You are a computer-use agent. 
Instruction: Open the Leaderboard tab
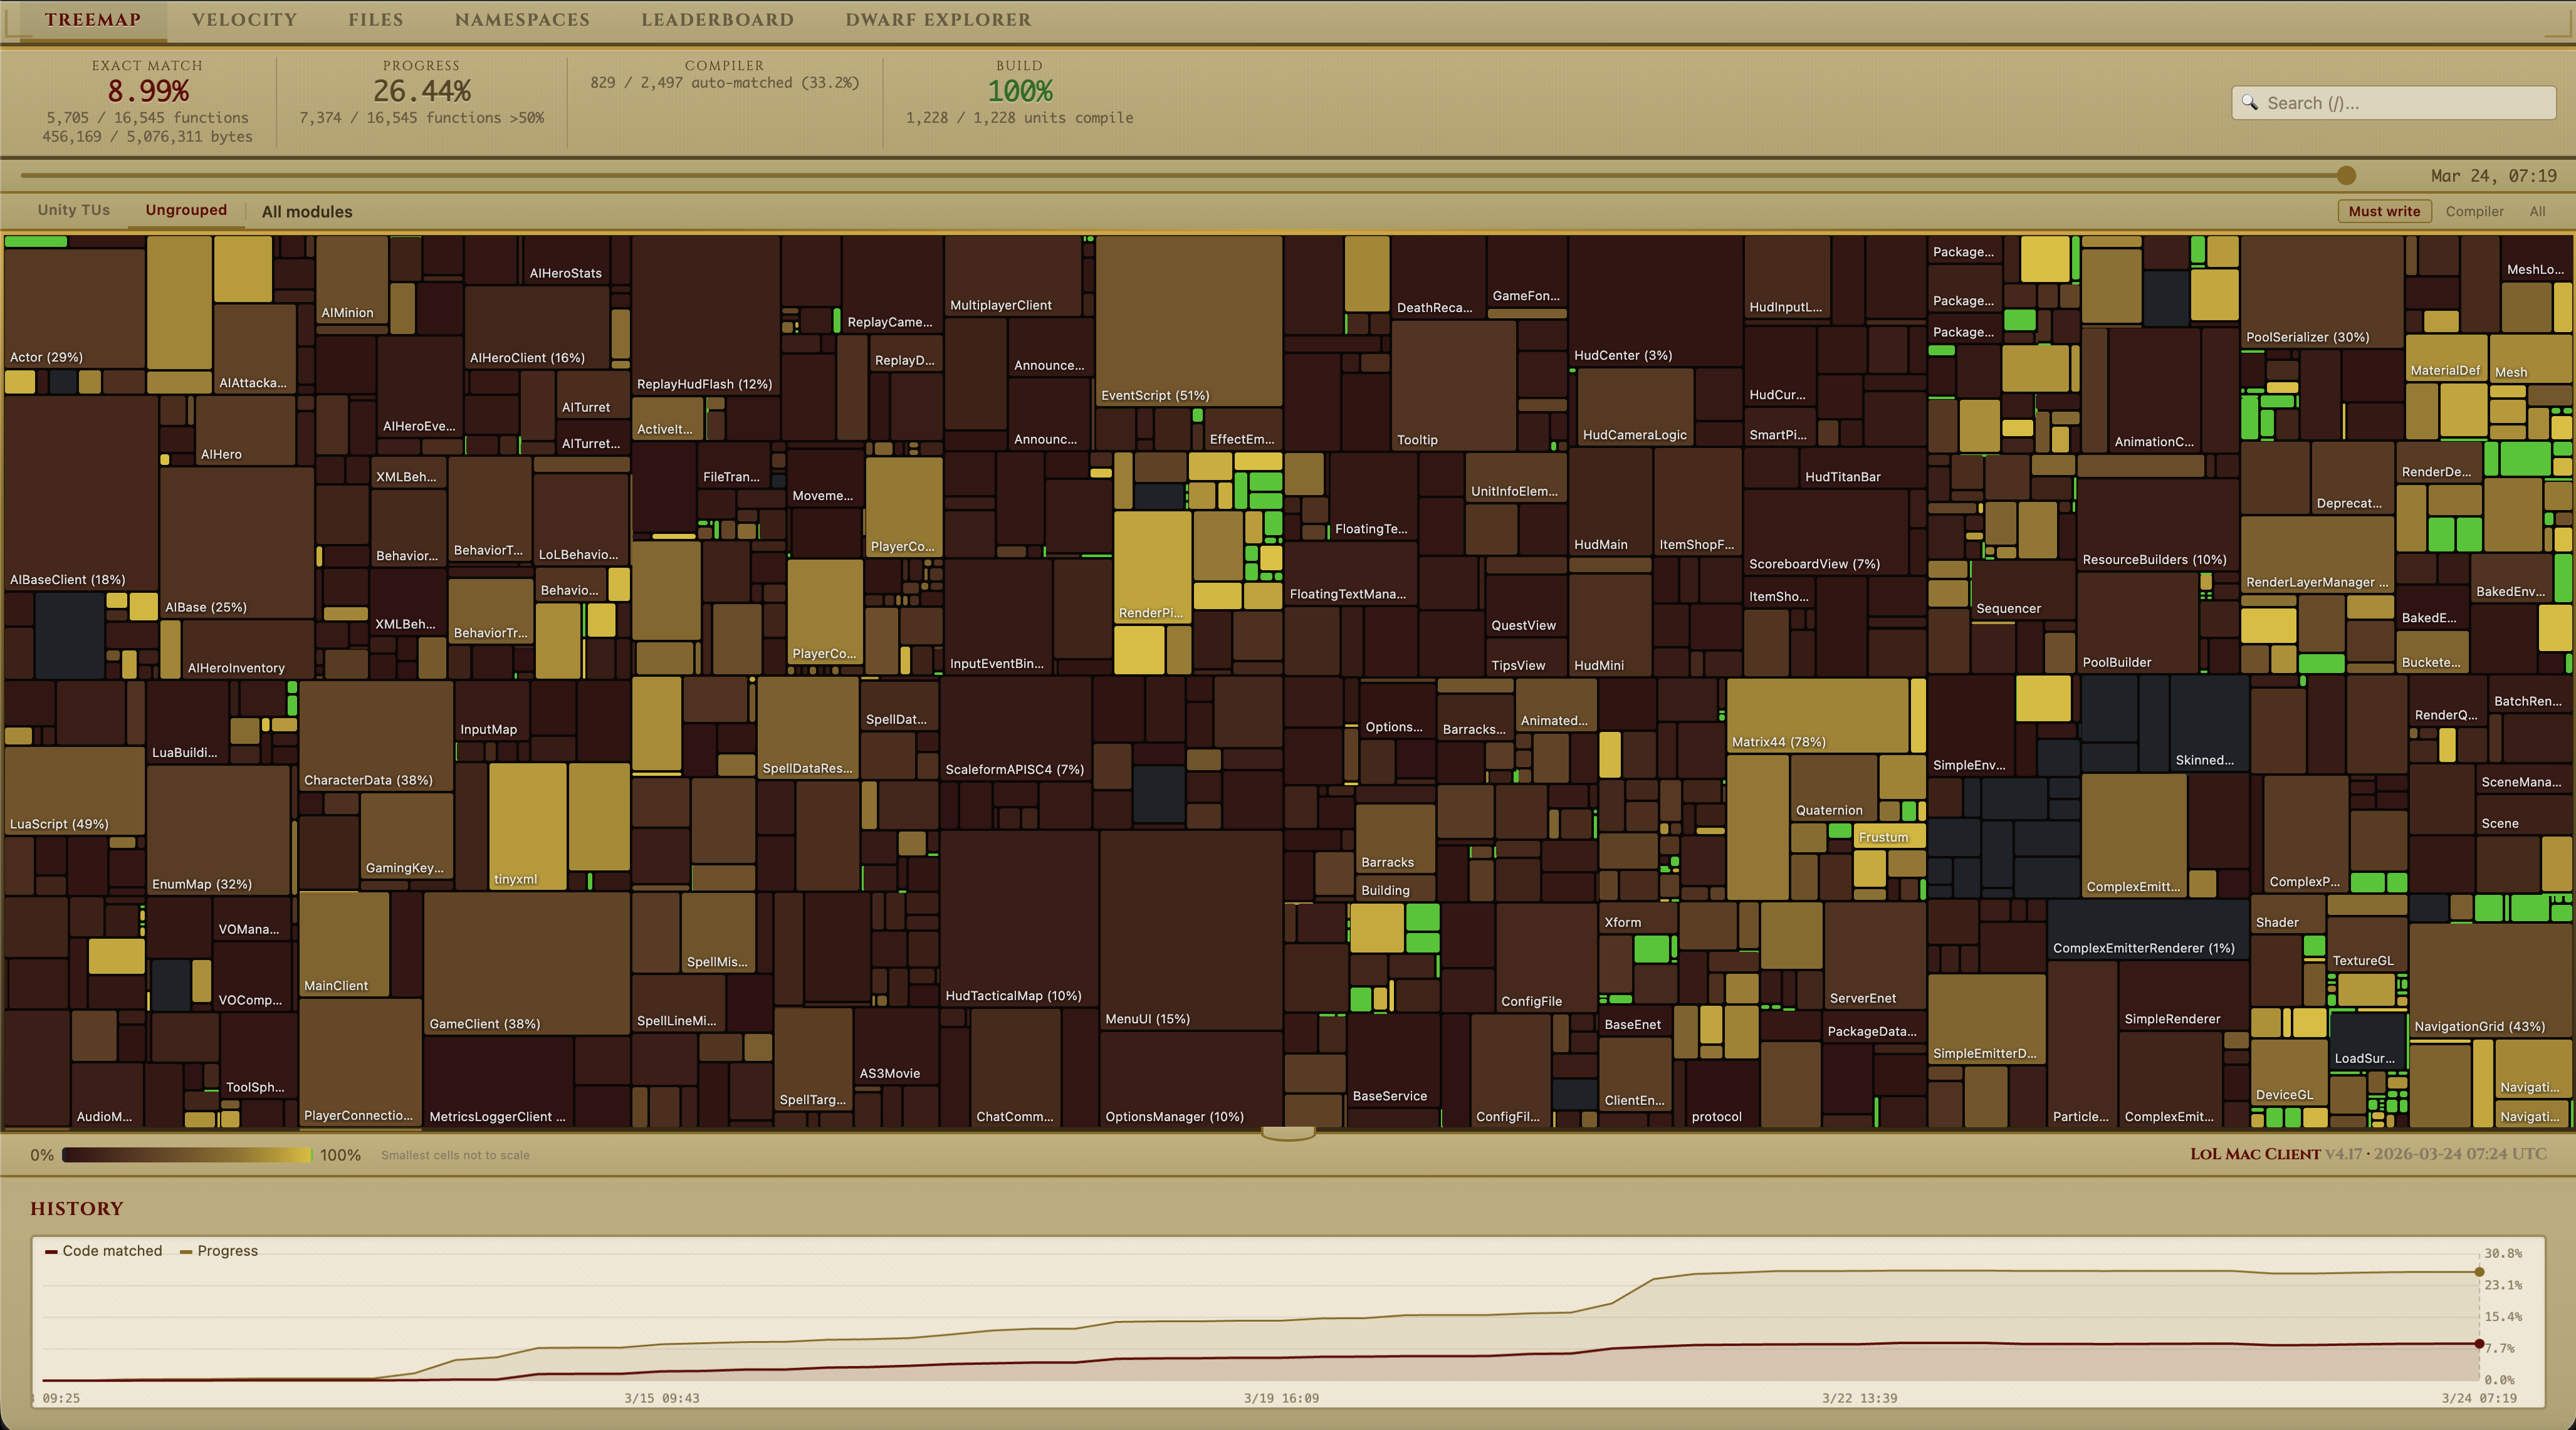[x=717, y=20]
